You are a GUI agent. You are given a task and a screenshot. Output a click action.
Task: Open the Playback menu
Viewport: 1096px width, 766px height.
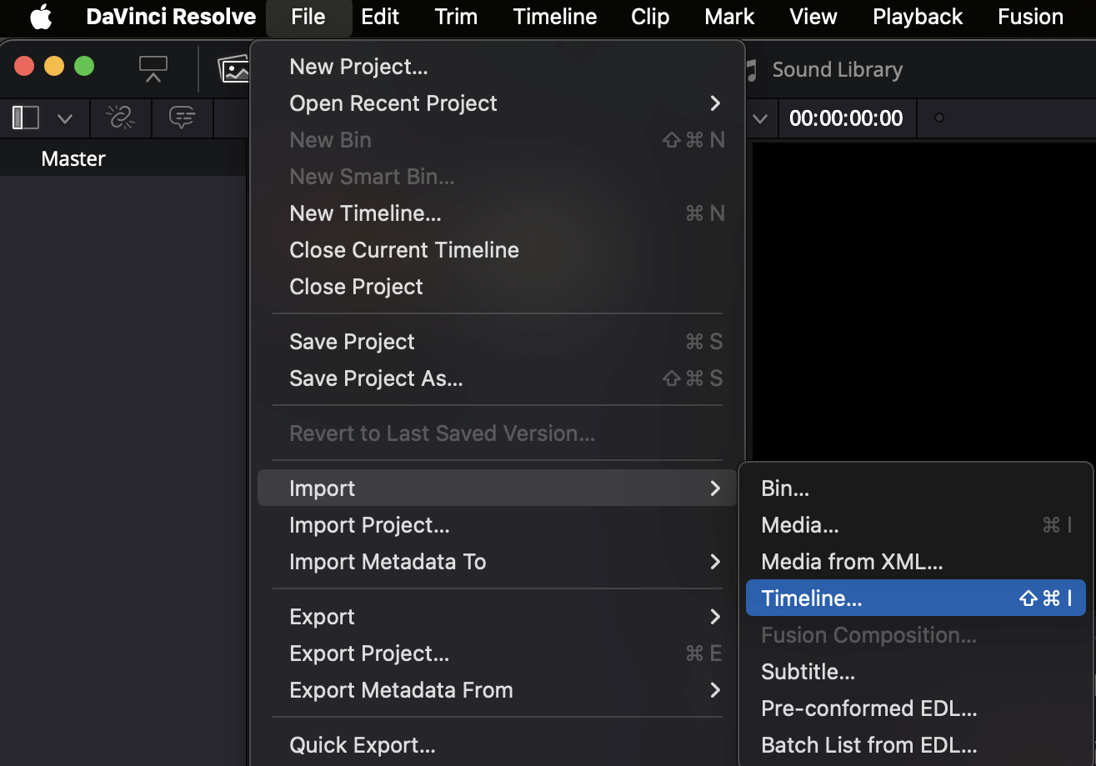[x=918, y=17]
